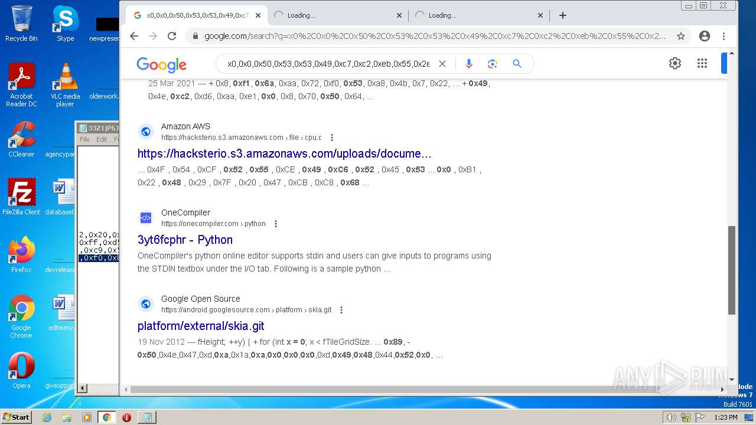This screenshot has width=756, height=425.
Task: Clear the search box with X
Action: pyautogui.click(x=442, y=64)
